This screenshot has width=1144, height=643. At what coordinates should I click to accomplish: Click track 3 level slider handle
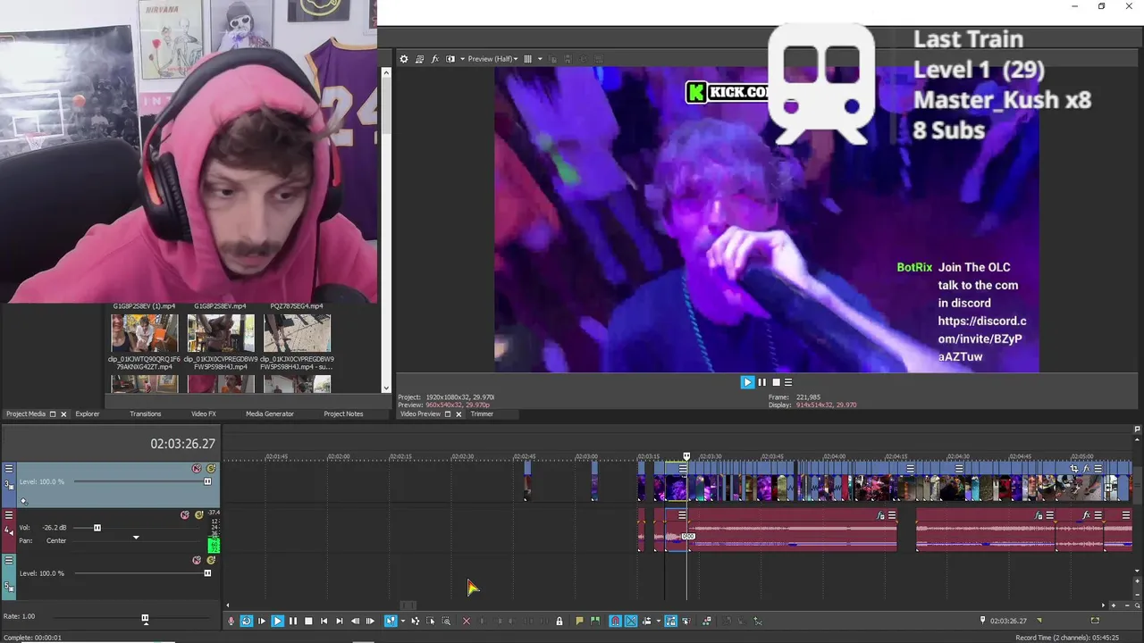click(x=207, y=482)
